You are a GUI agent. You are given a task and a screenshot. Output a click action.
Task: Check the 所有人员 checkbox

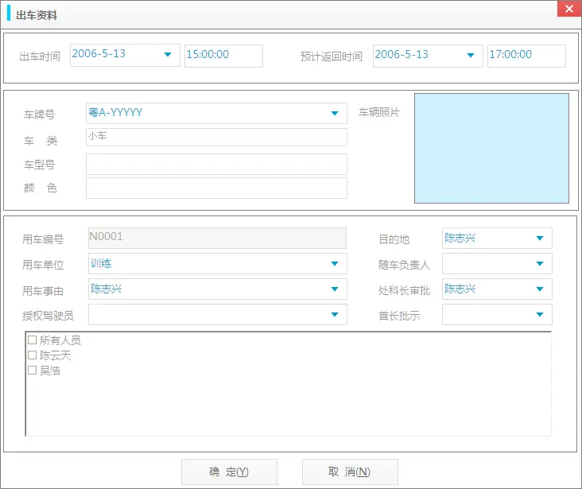[33, 340]
